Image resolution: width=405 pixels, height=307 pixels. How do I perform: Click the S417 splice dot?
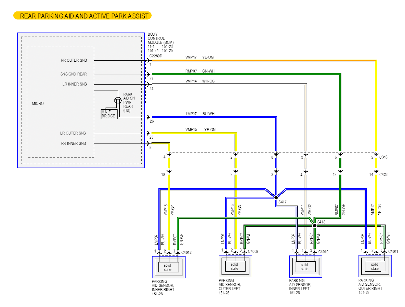pyautogui.click(x=276, y=197)
